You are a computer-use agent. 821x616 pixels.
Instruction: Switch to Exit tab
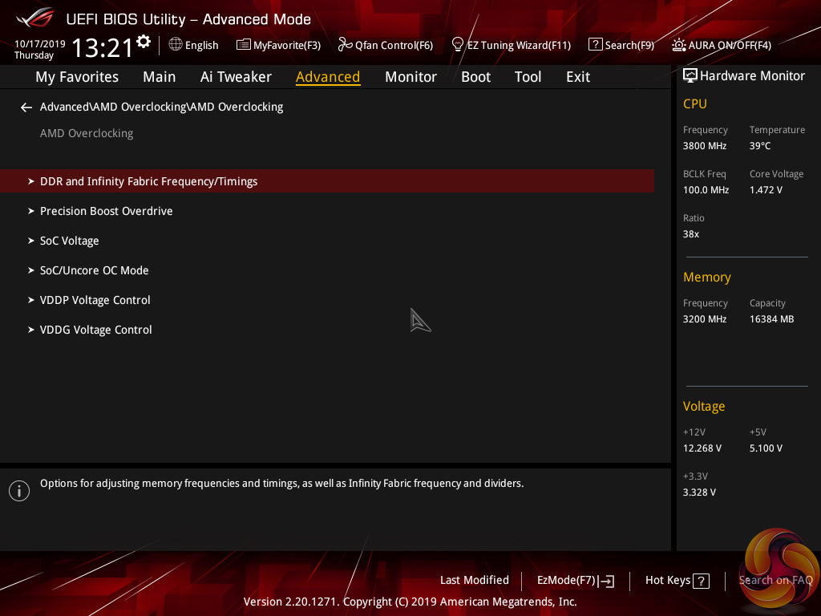click(578, 77)
